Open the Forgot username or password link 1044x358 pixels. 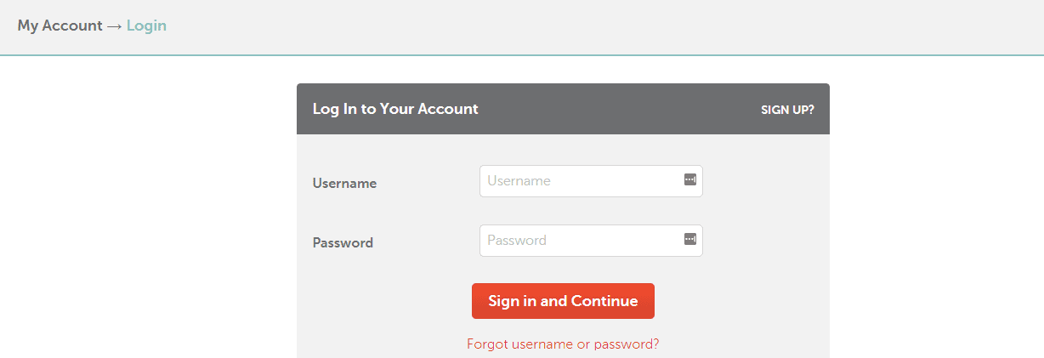563,344
